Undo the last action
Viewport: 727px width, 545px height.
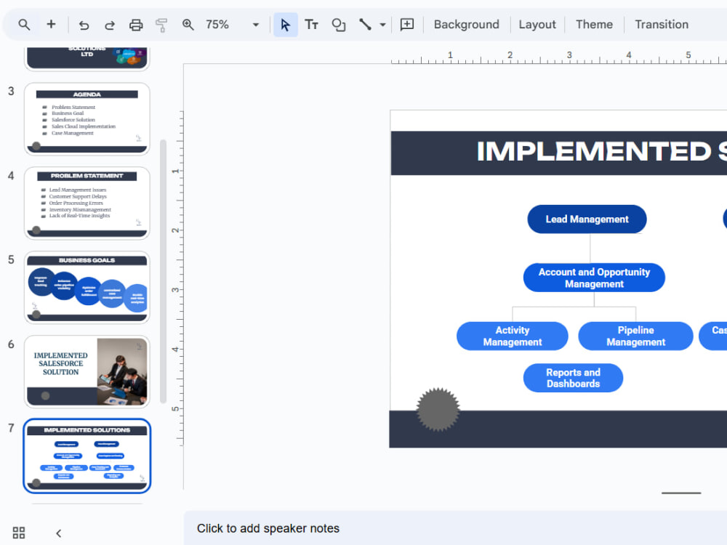(84, 25)
